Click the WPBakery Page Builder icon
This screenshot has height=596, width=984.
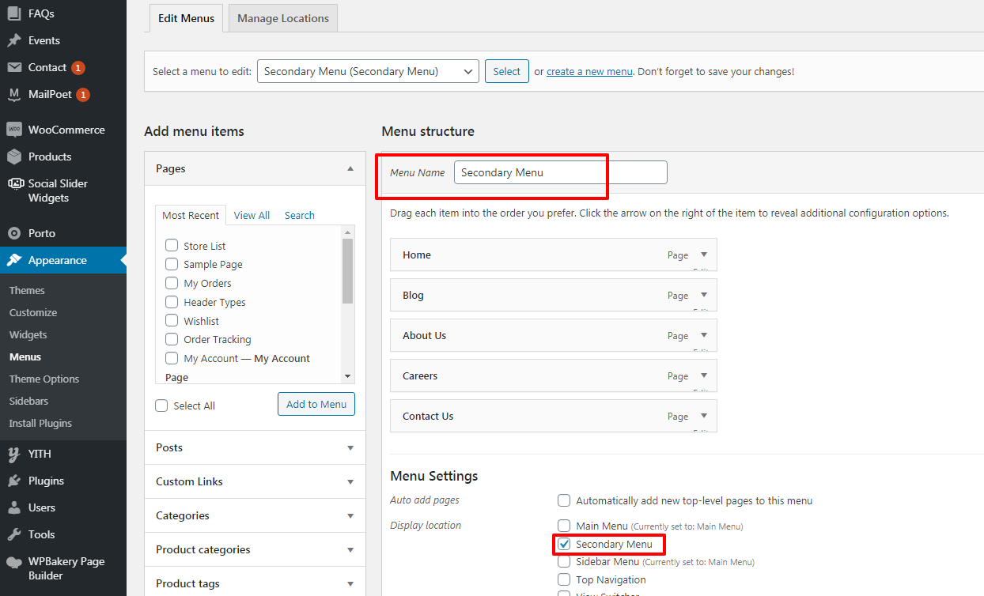[x=14, y=562]
